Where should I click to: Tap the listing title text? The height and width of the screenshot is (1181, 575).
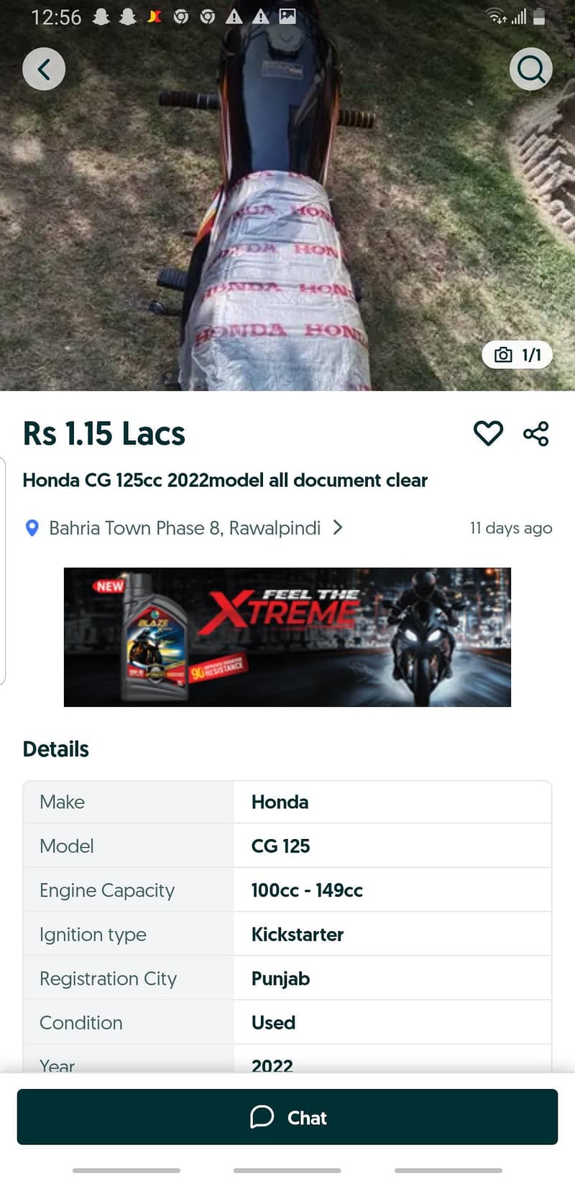(x=225, y=480)
